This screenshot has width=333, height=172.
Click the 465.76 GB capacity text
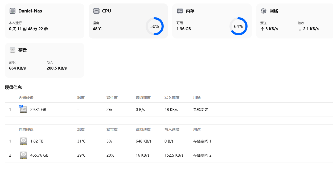[x=39, y=155]
